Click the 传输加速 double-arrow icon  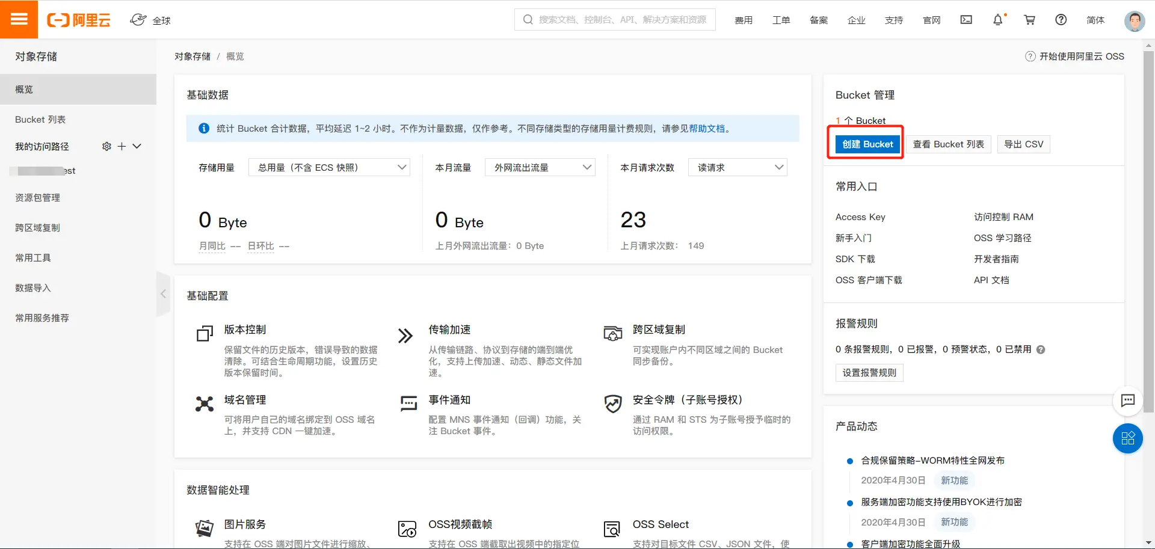(405, 335)
